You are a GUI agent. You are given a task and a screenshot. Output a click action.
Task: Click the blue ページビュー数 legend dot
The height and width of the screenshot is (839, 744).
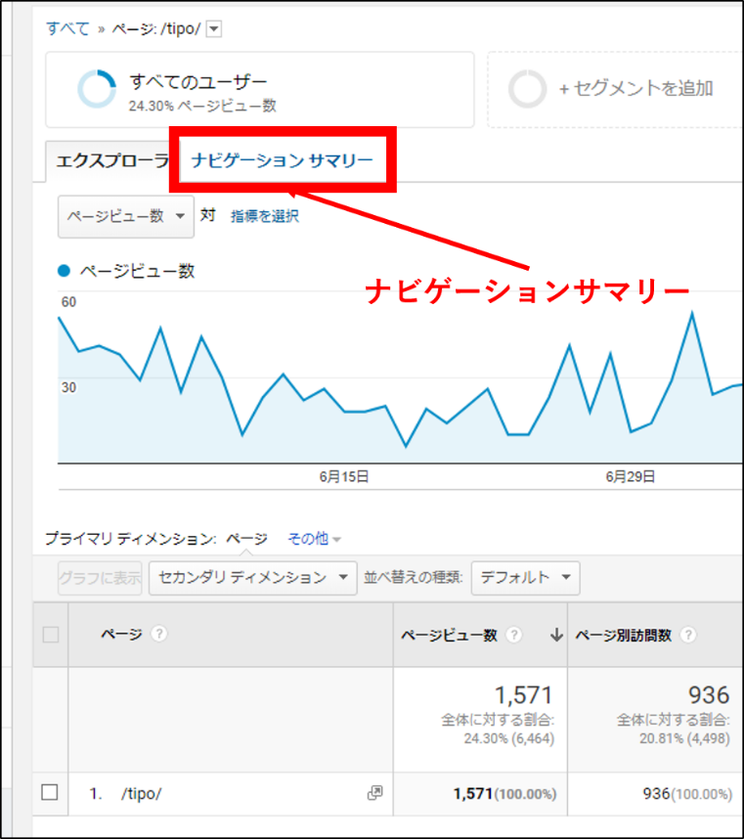pos(65,272)
